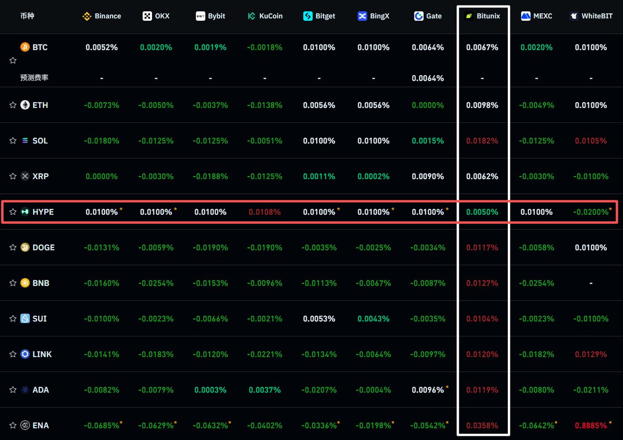Click BTC Bitunix rate 0.0067%
The width and height of the screenshot is (623, 440).
click(x=482, y=47)
